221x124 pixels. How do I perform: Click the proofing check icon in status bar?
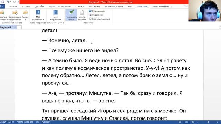38,122
